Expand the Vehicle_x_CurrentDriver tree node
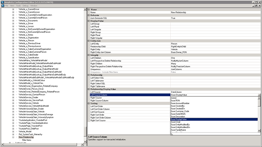Screen dimensions: 262x147 click(x=13, y=9)
